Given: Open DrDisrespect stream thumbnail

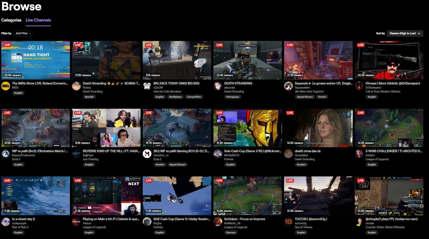Looking at the screenshot, I should click(389, 60).
